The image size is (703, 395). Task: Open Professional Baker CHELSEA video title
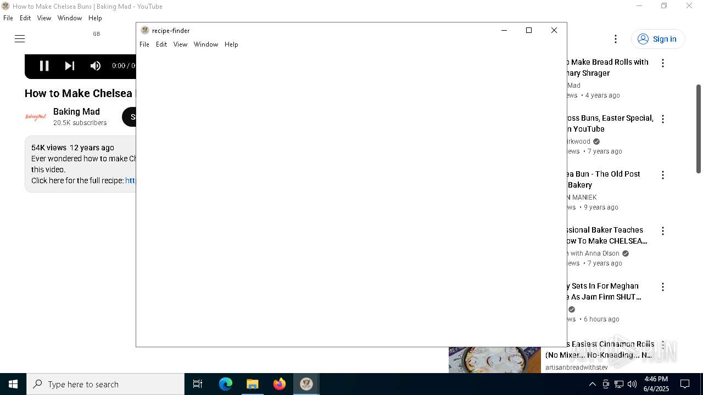(607, 235)
